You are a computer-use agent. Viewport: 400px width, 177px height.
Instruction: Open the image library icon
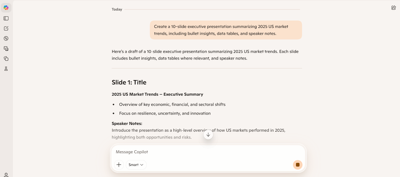(x=6, y=49)
